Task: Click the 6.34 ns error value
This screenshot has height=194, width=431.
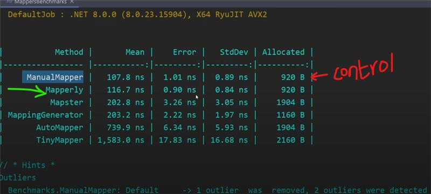Action: (x=180, y=127)
